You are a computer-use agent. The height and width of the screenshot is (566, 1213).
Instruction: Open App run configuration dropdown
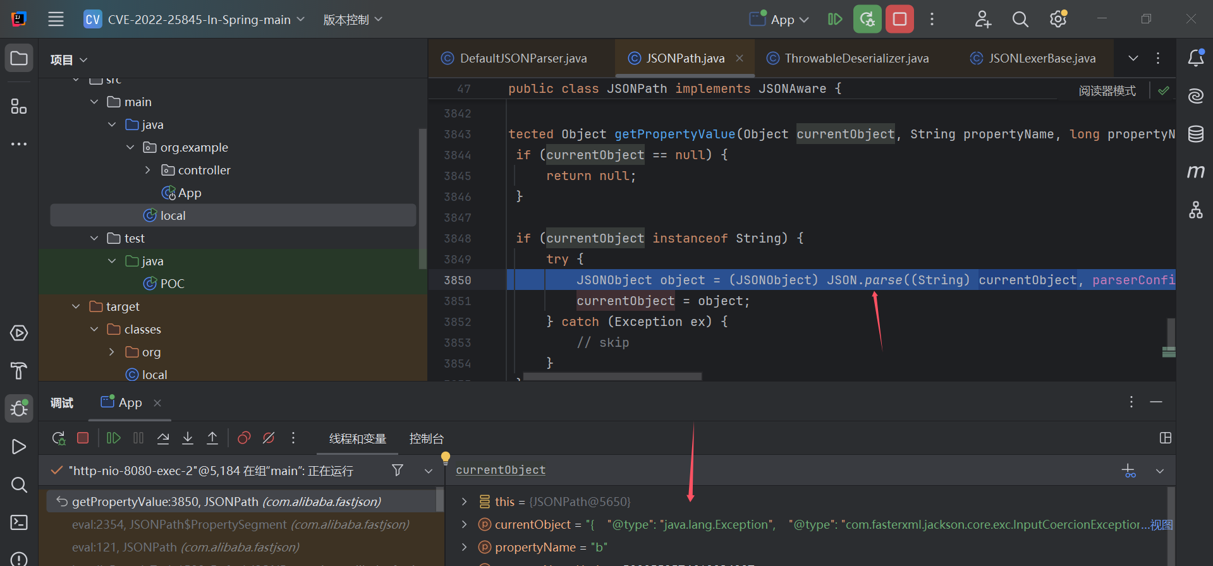[779, 20]
